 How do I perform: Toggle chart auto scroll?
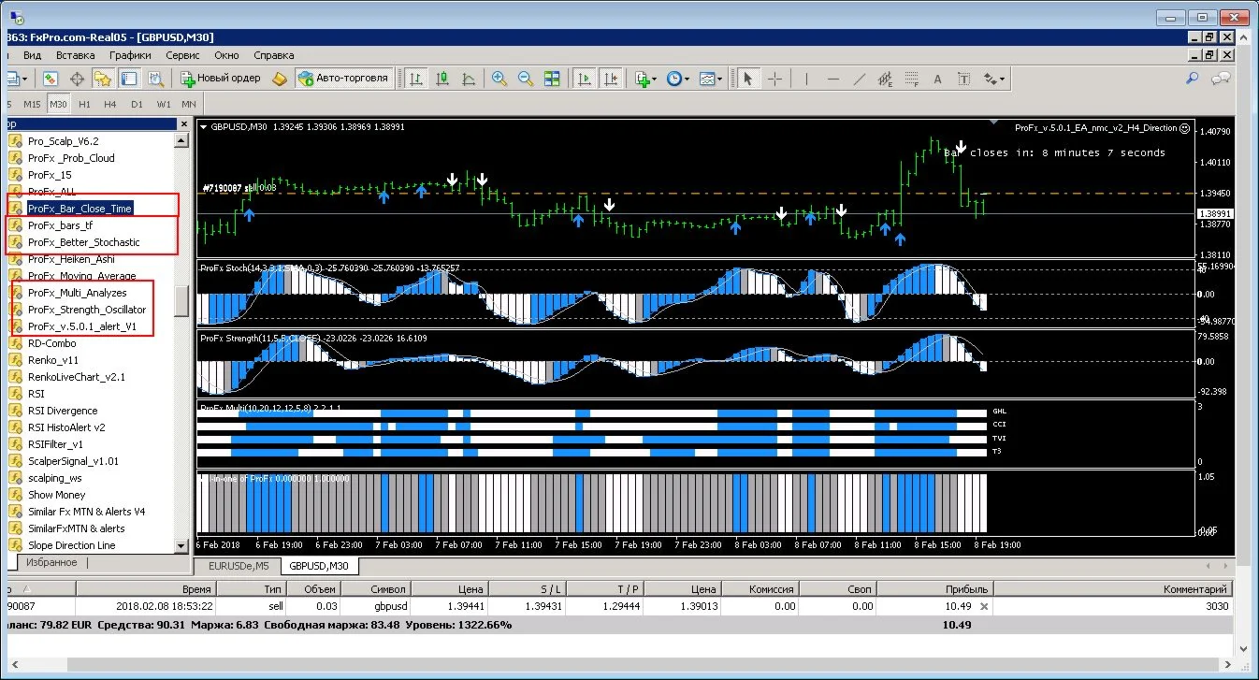point(585,79)
